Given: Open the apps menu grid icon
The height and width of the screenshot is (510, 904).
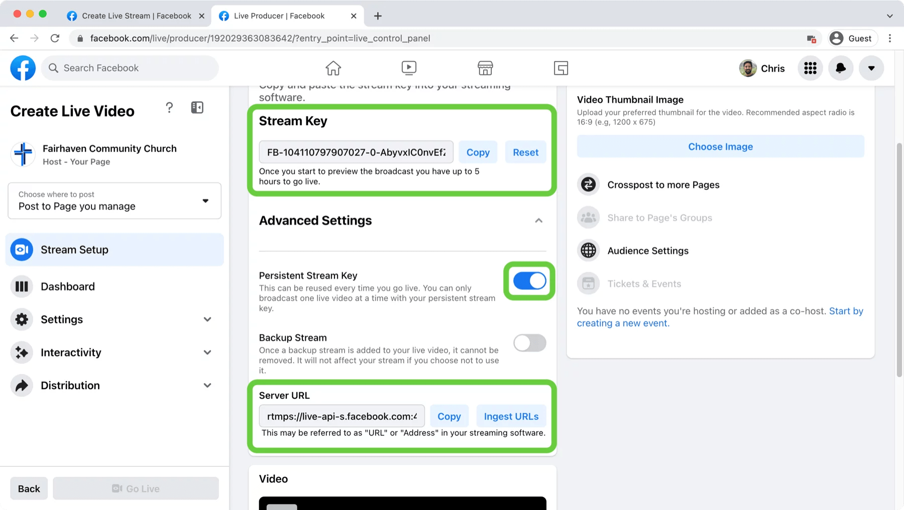Looking at the screenshot, I should [x=810, y=68].
